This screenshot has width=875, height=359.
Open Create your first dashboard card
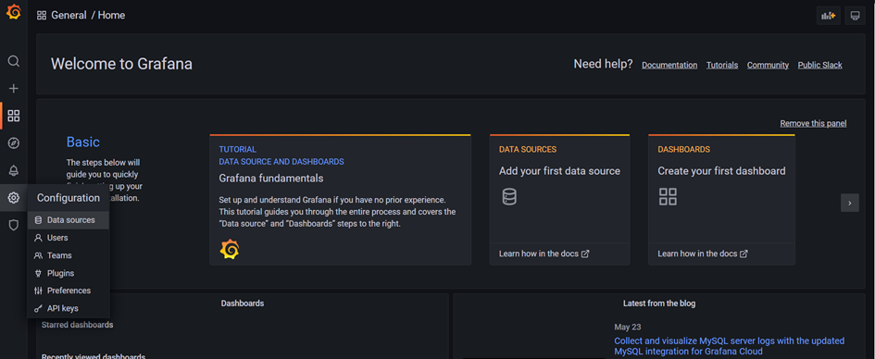pos(721,200)
